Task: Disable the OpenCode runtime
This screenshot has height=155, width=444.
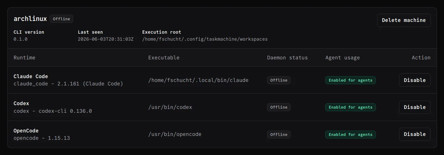Action: point(415,134)
